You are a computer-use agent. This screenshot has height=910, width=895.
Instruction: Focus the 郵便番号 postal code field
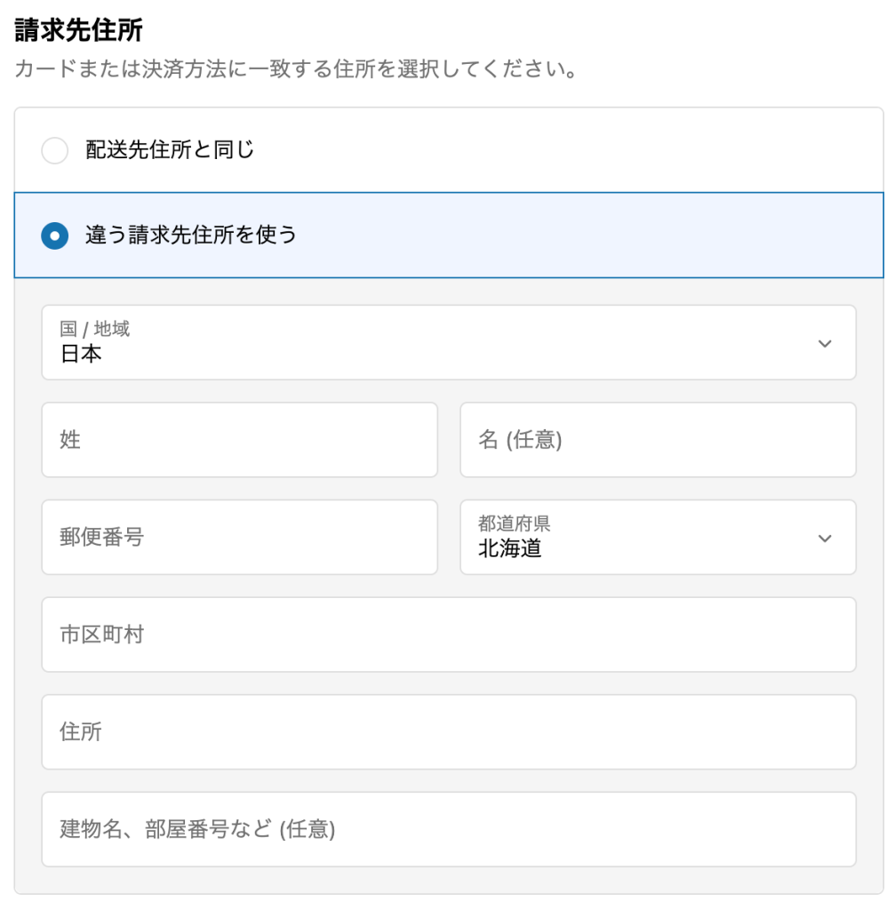(x=239, y=538)
